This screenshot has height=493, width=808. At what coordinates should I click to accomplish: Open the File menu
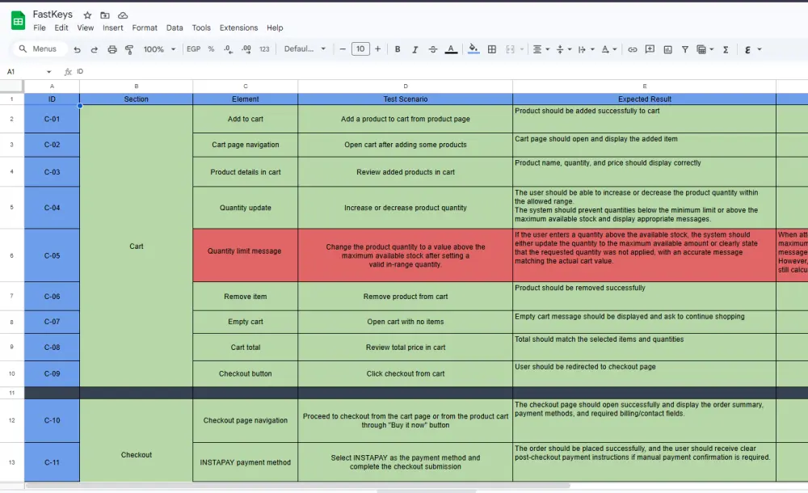click(39, 27)
